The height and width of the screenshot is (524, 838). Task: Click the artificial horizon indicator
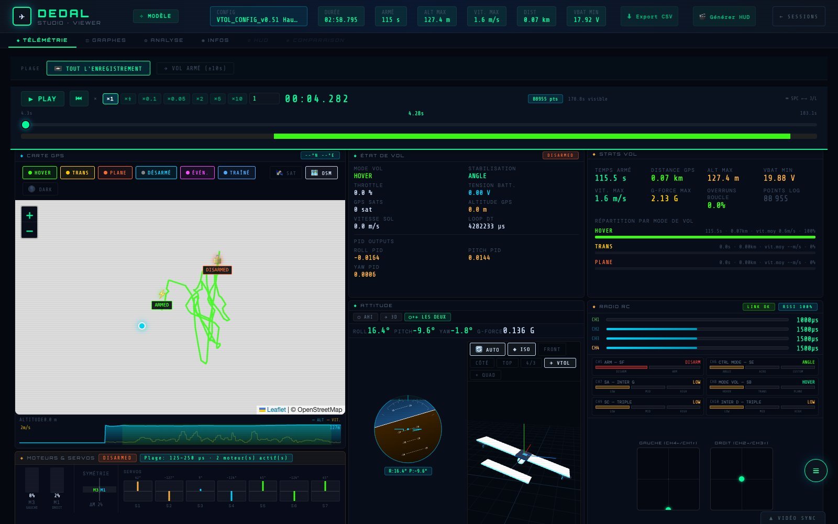click(x=408, y=429)
